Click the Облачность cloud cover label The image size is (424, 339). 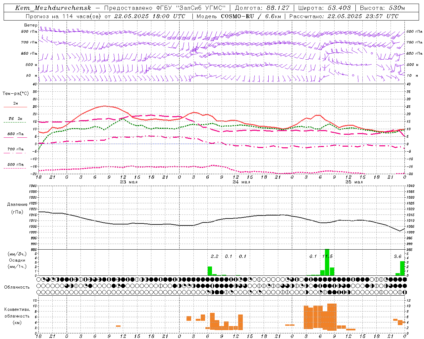(17, 287)
